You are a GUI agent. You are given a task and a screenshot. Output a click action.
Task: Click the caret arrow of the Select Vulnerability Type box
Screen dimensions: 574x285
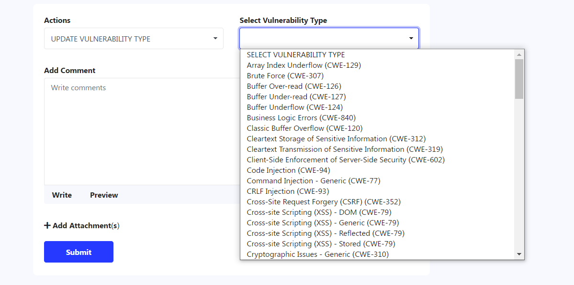(411, 38)
